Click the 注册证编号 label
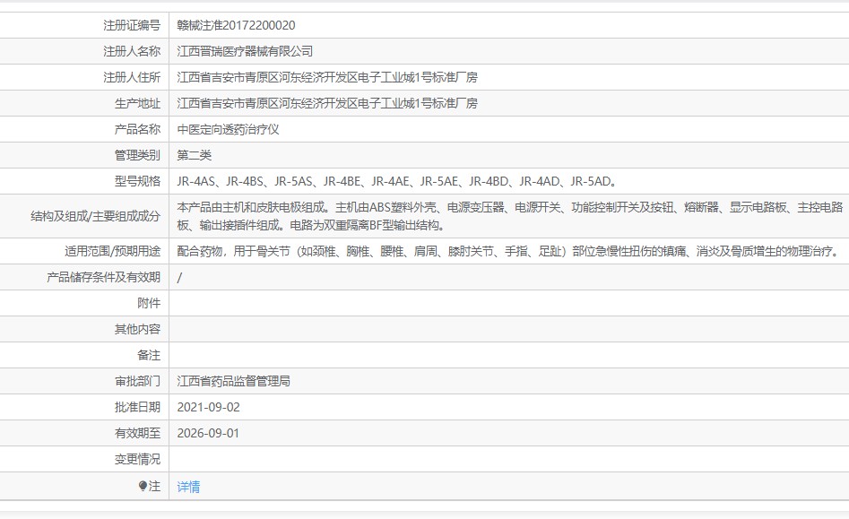The height and width of the screenshot is (519, 849). (x=132, y=25)
